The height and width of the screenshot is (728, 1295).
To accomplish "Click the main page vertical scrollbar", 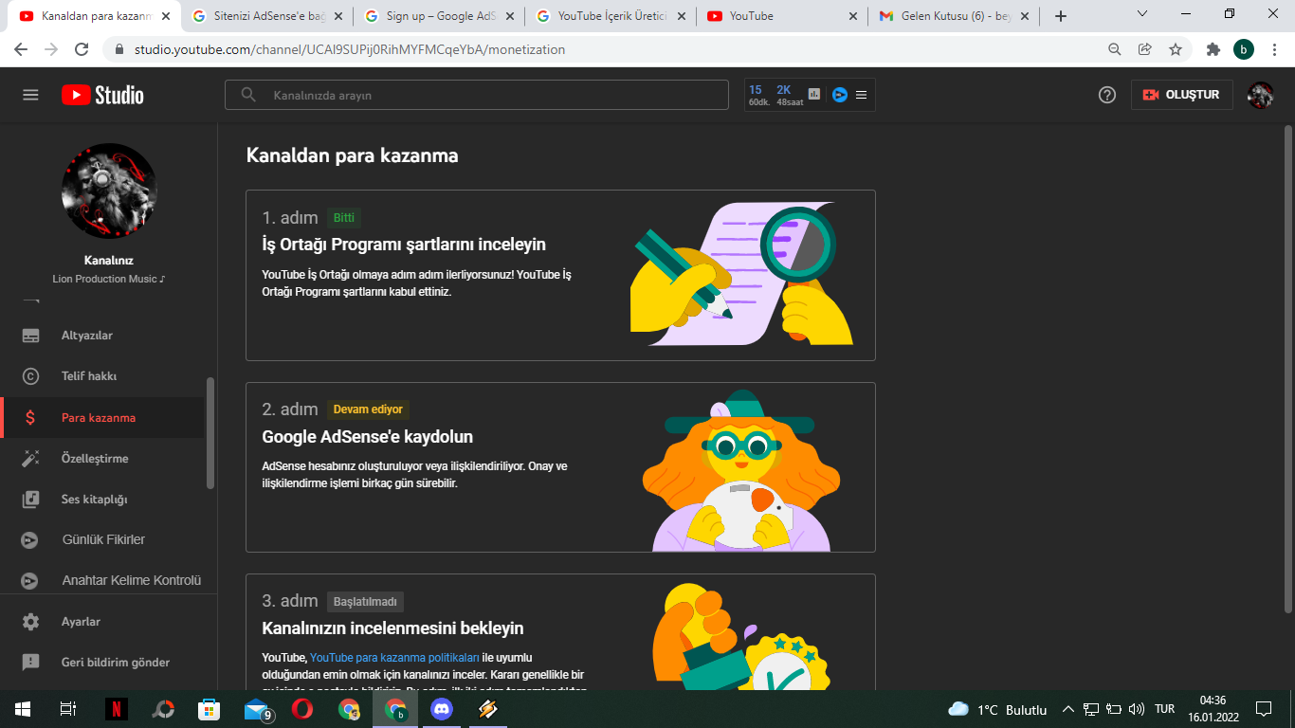I will click(1287, 369).
